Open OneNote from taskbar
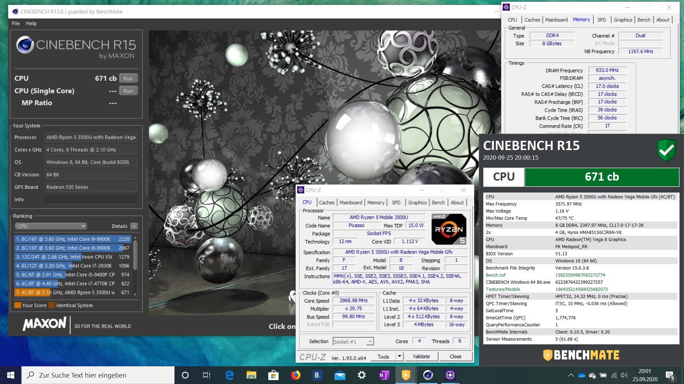This screenshot has height=384, width=684. (x=384, y=375)
